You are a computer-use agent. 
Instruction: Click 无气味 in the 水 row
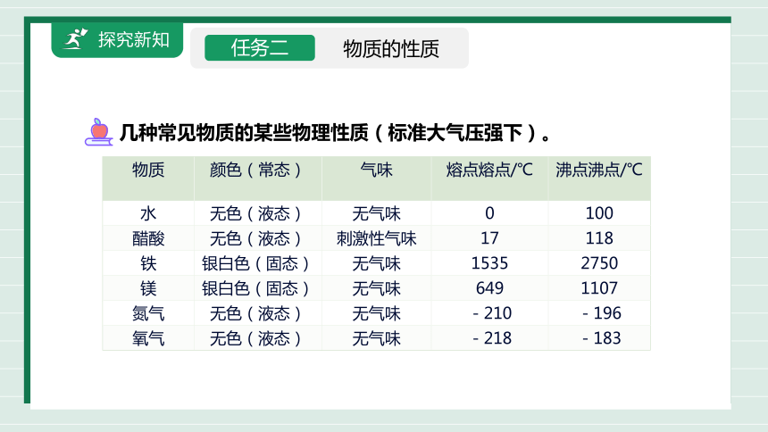coord(376,213)
